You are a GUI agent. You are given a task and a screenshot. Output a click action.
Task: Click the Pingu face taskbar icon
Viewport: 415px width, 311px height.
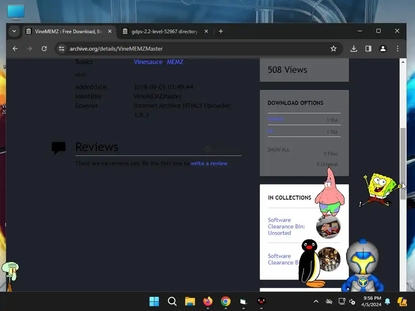tap(261, 301)
